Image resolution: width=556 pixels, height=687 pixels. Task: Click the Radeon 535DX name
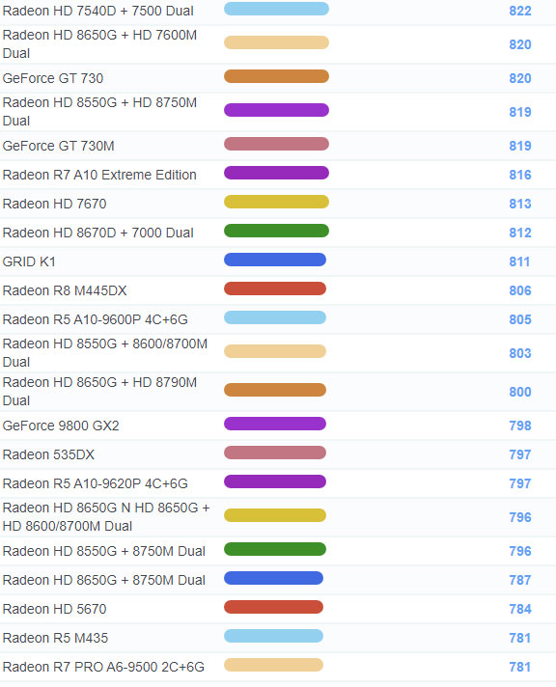pyautogui.click(x=48, y=454)
